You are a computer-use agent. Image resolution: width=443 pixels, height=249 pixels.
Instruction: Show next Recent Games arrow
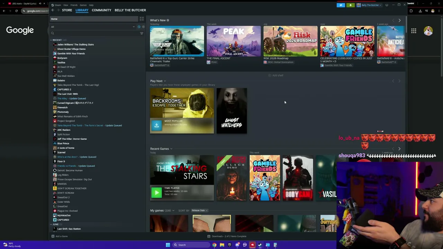pyautogui.click(x=399, y=149)
